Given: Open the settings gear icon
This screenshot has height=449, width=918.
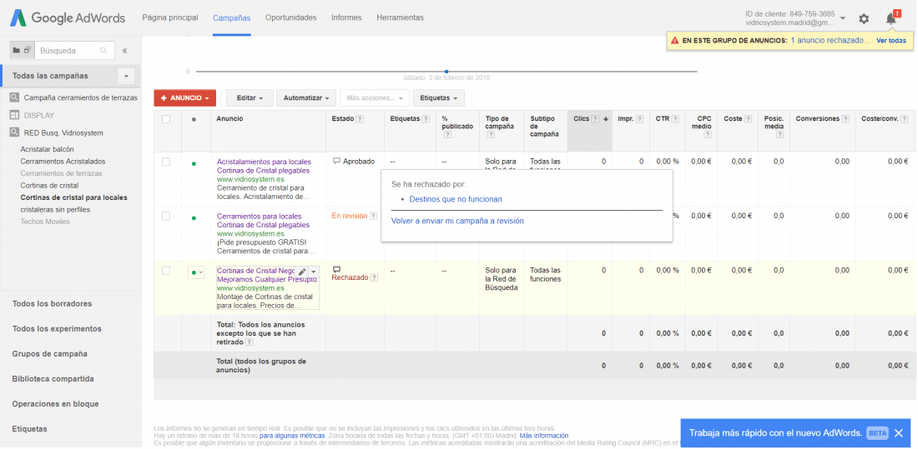Looking at the screenshot, I should click(864, 18).
